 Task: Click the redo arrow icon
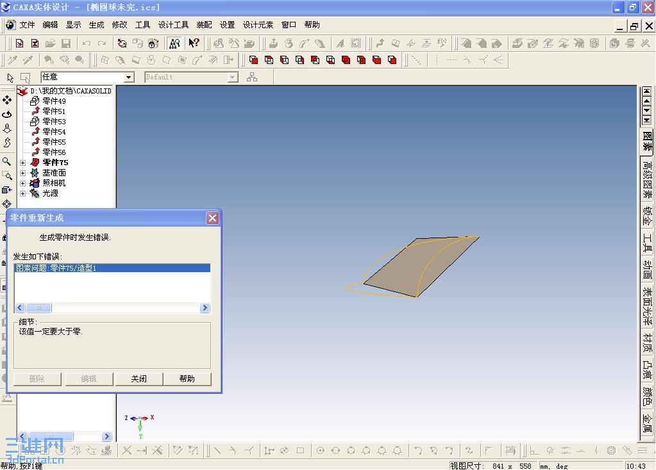coord(102,43)
